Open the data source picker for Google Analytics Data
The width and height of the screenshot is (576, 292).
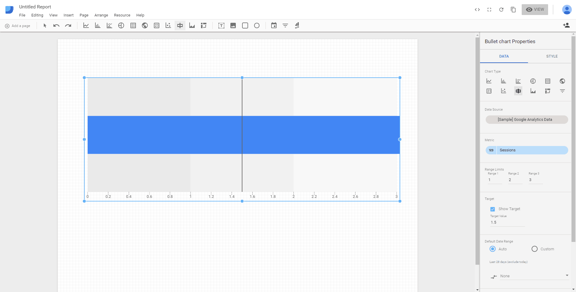point(526,119)
